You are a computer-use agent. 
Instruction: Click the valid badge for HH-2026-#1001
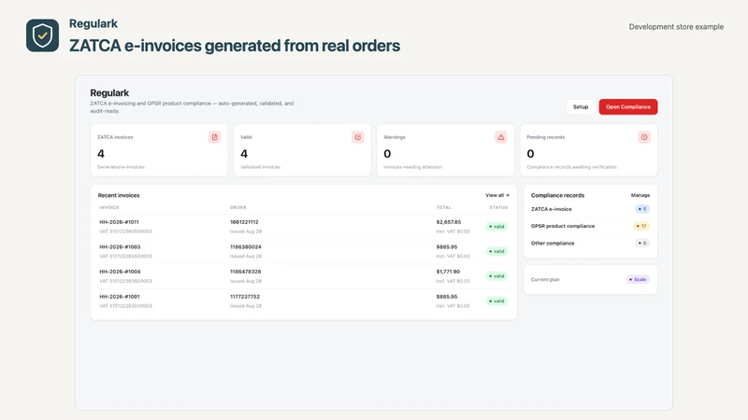(496, 301)
